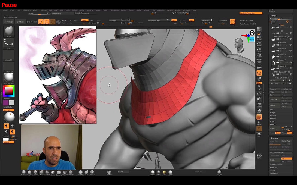Toggle the Xyz rotation mode button
The width and height of the screenshot is (297, 185).
pyautogui.click(x=259, y=83)
